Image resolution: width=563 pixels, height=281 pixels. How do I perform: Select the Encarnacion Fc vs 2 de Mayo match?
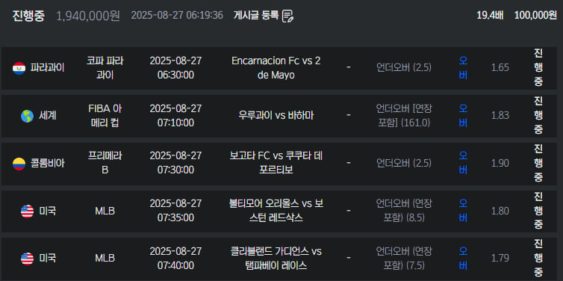pyautogui.click(x=276, y=68)
